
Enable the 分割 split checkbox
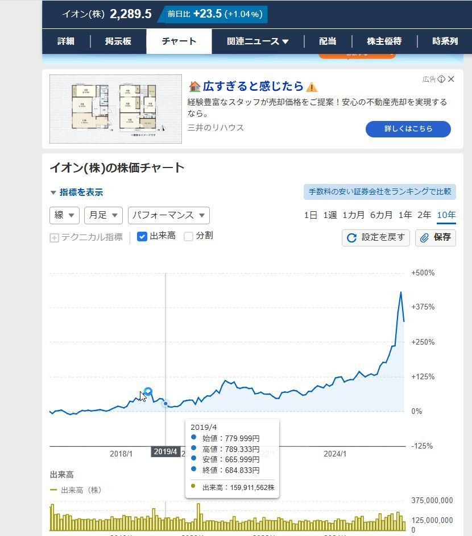pos(189,236)
